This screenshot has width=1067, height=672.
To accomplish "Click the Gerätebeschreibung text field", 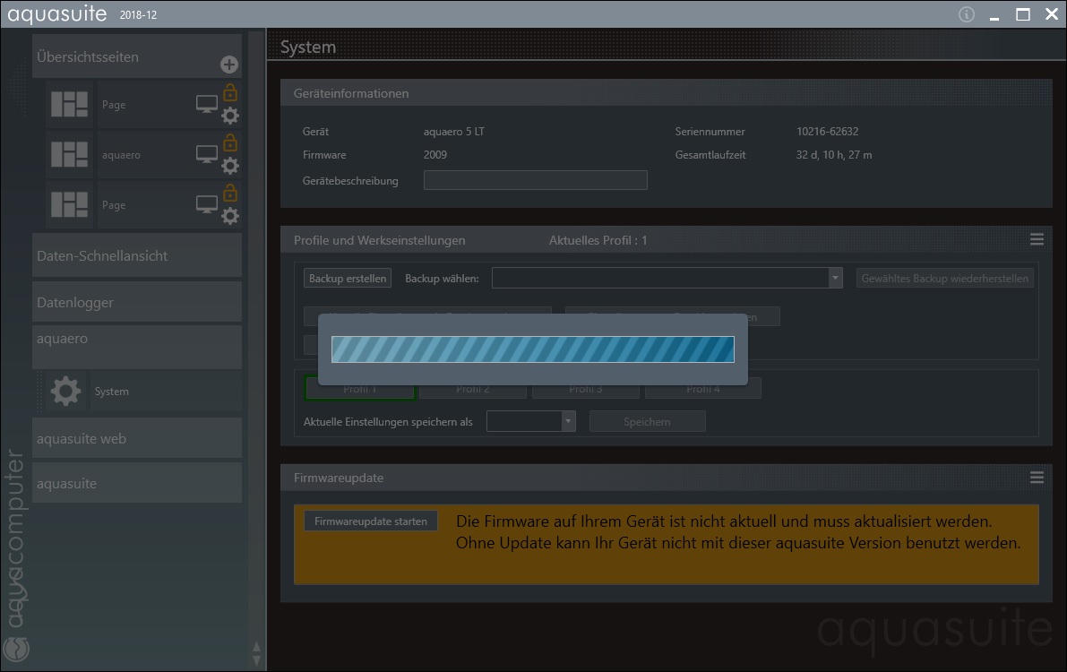I will coord(535,180).
